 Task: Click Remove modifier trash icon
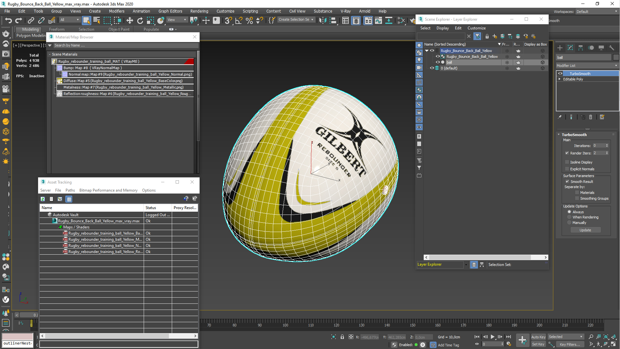591,117
